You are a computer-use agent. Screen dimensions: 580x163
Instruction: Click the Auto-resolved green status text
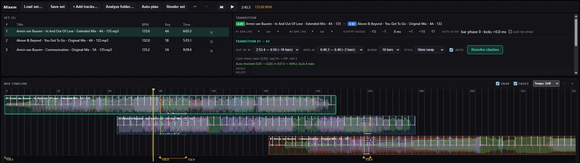(276, 63)
